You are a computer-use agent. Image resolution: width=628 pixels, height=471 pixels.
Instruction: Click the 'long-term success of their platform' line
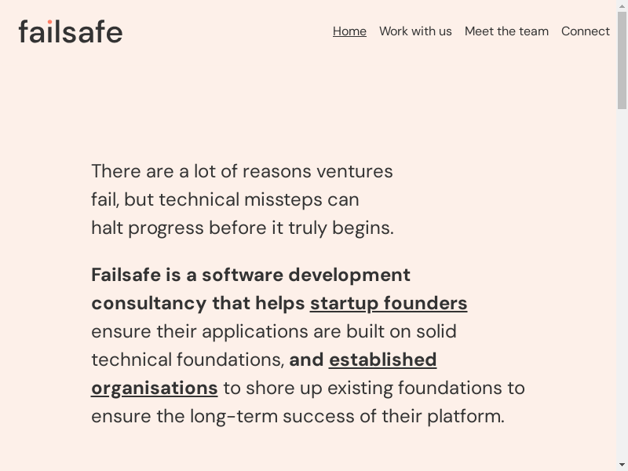pos(345,416)
